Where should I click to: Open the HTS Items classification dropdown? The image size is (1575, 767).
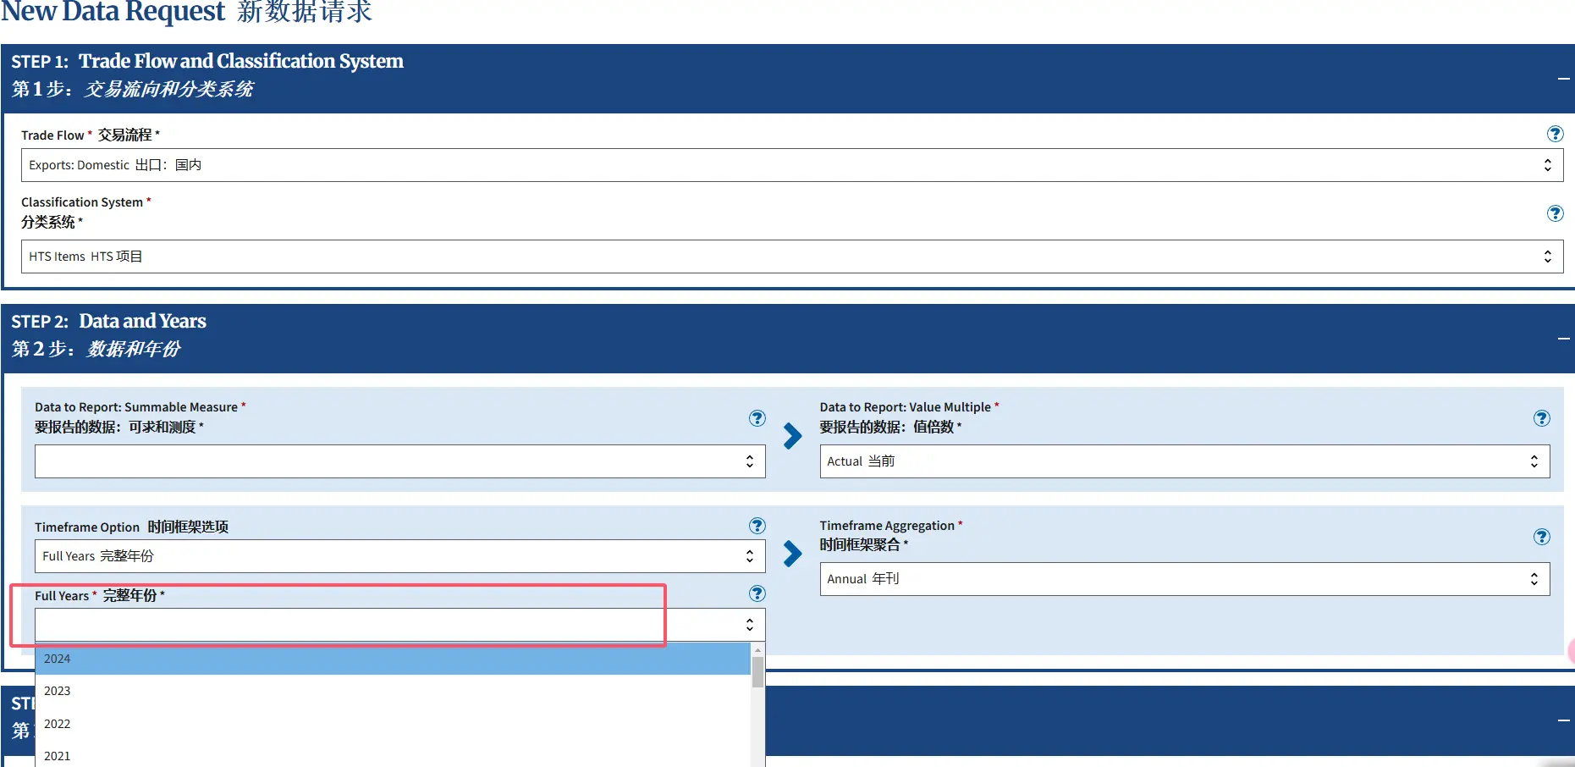tap(791, 257)
